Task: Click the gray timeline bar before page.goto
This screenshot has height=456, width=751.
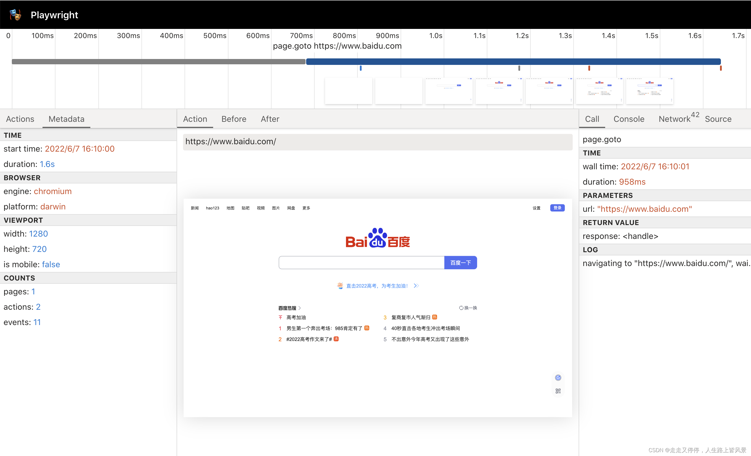Action: [x=159, y=62]
